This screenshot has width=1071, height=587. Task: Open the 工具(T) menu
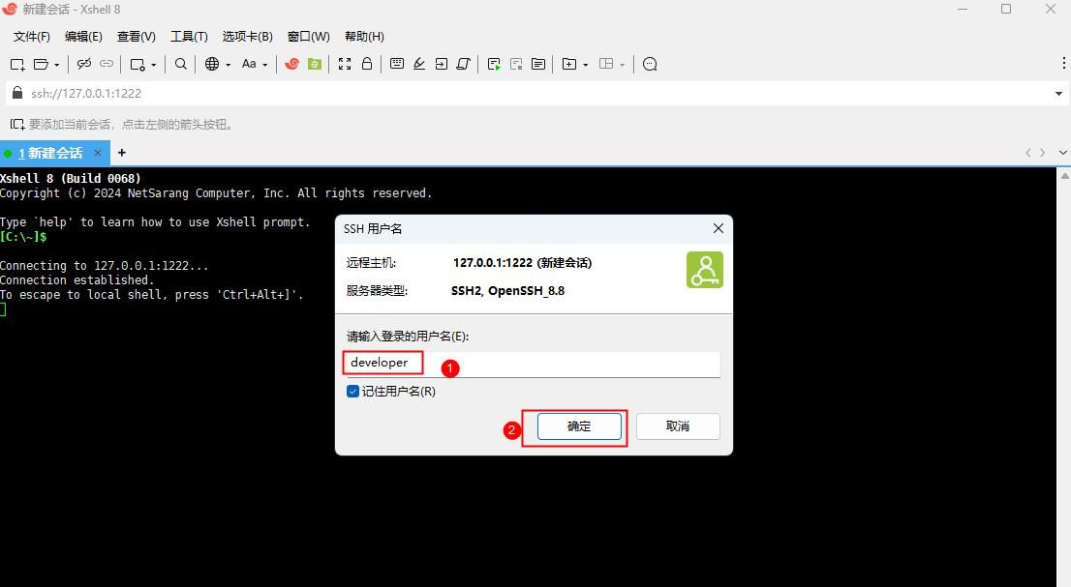[x=189, y=36]
